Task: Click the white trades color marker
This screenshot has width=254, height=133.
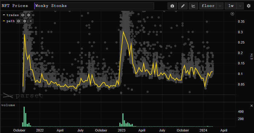Action: tap(4, 15)
